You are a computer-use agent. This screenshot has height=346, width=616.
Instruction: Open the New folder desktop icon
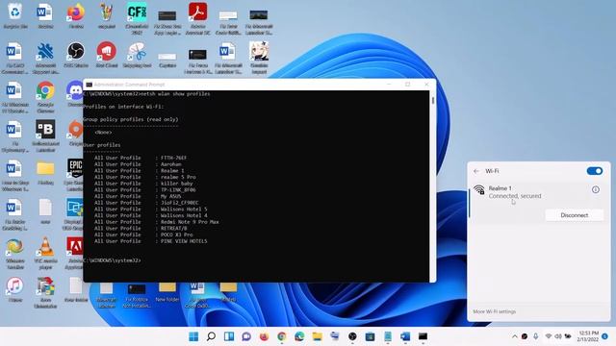167,292
